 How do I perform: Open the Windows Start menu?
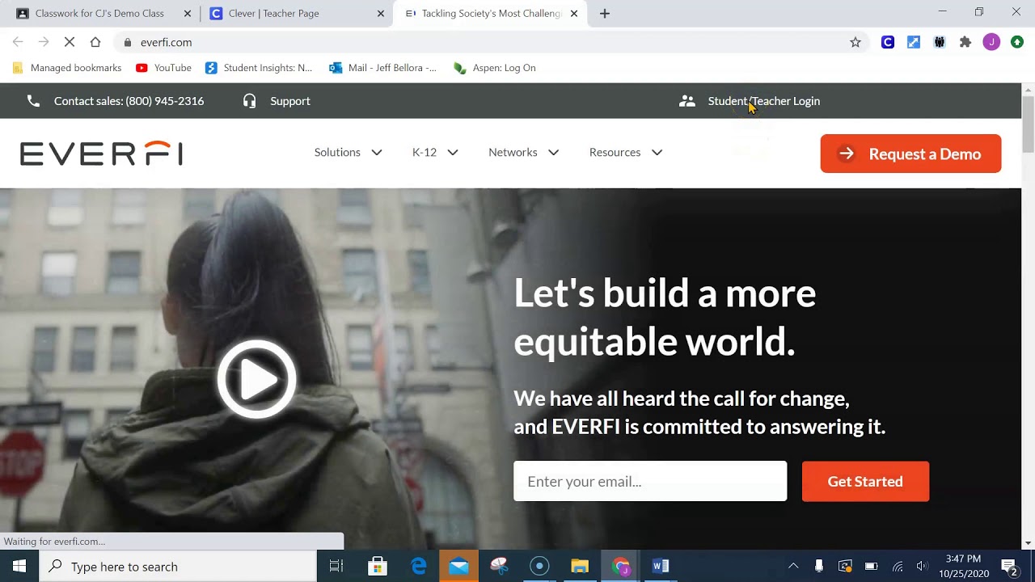coord(19,567)
